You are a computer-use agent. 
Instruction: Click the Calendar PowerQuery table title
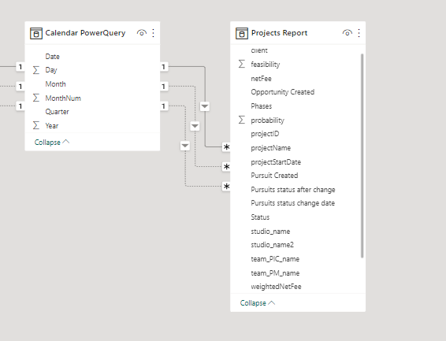(x=85, y=33)
